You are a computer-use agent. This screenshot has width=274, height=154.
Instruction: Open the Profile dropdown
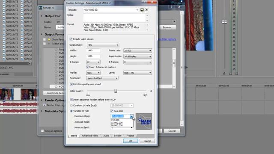(x=93, y=73)
